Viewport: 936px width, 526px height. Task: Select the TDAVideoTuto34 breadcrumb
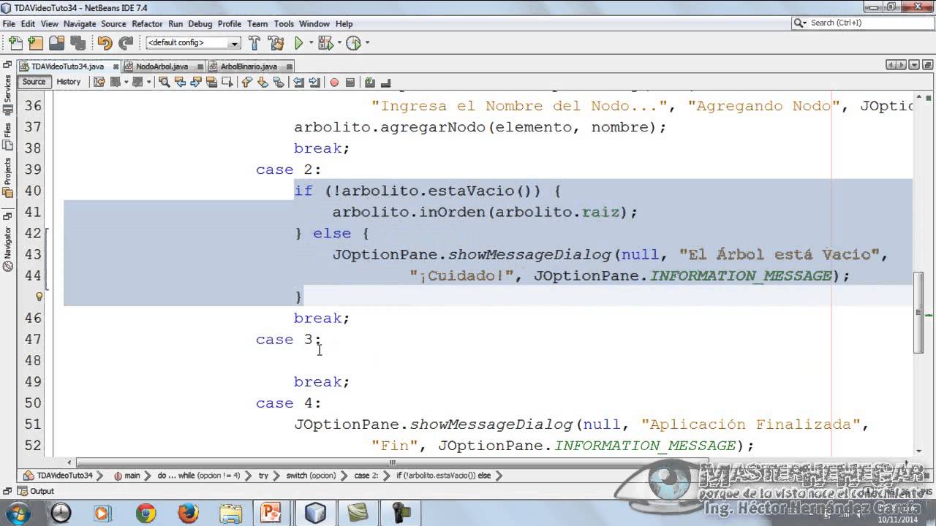coord(58,476)
